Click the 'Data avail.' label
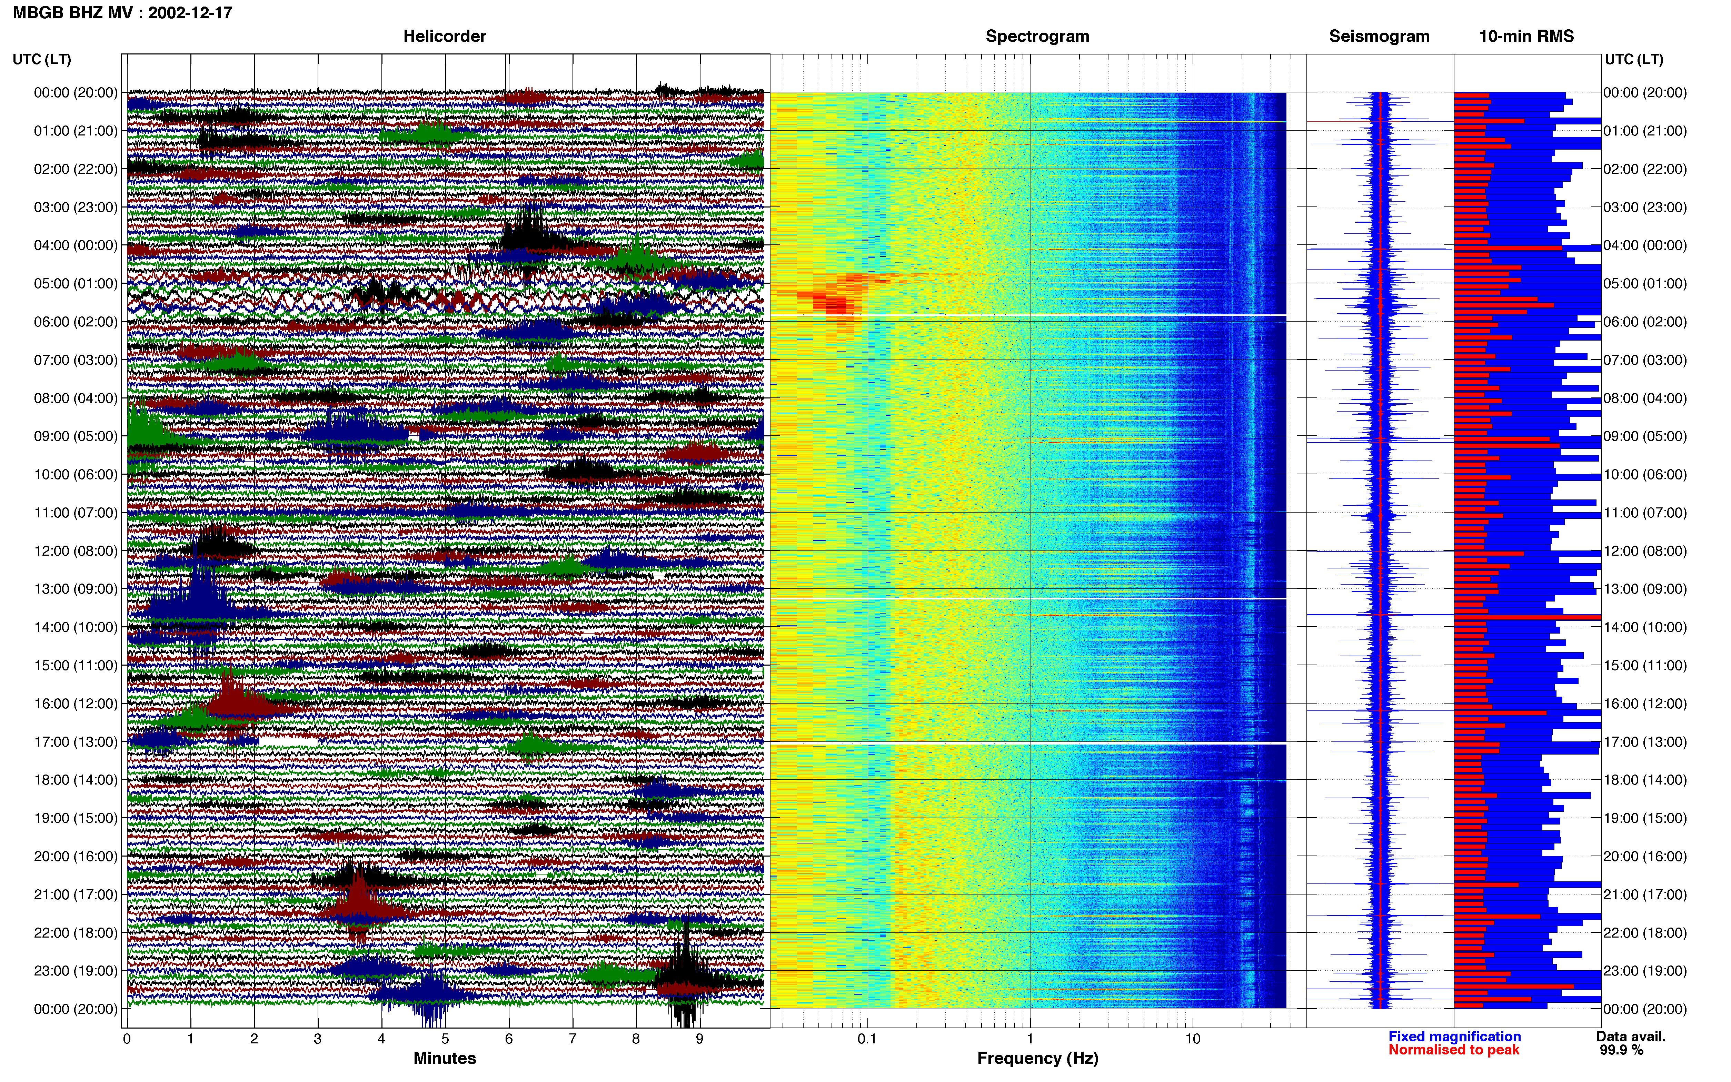 [x=1631, y=1036]
